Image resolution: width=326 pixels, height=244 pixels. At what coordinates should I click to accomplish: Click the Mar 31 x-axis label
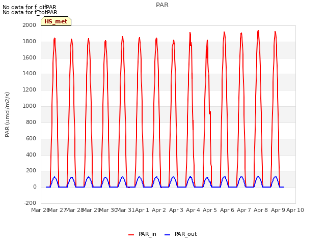click(x=125, y=210)
